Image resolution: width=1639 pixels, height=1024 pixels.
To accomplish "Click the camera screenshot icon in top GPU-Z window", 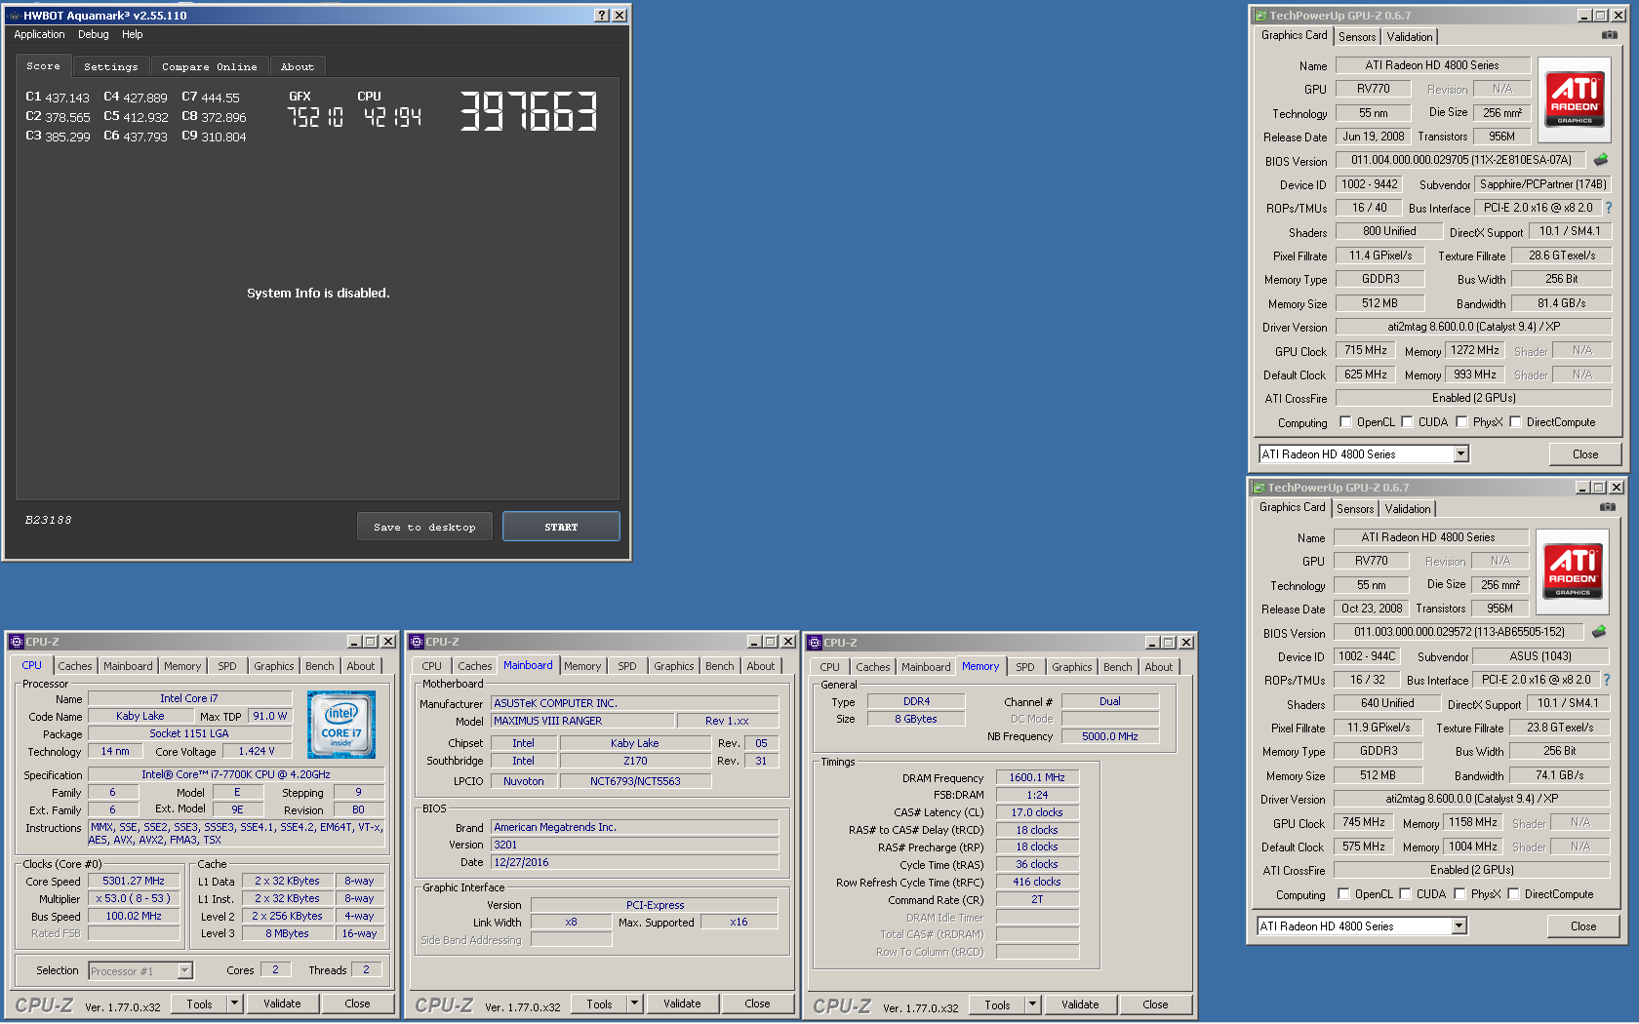I will click(1609, 35).
